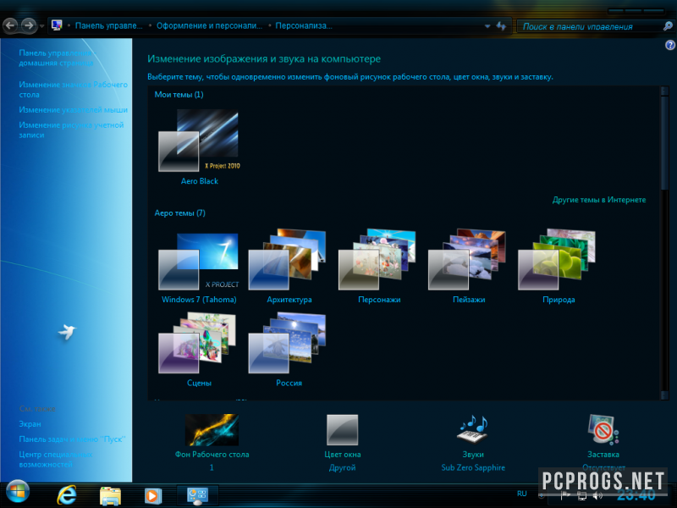Expand the address bar history dropdown
Screen dimensions: 677x508
pos(487,26)
